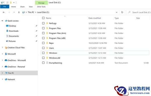Check the Program Files (Arm) checkbox
Image resolution: width=151 pixels, height=96 pixels.
pos(43,33)
